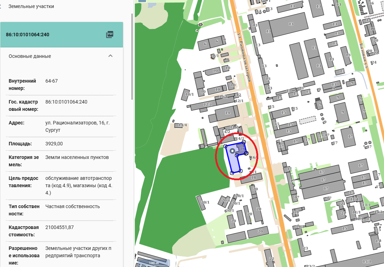Screen dimensions: 384x267
Task: Select building 16 inside the highlighted parcel
Action: coord(242,149)
